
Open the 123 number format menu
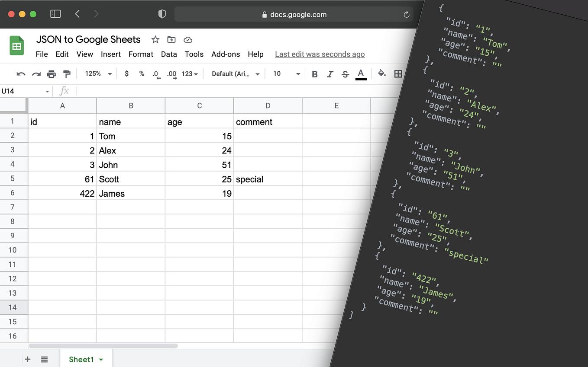pyautogui.click(x=190, y=73)
